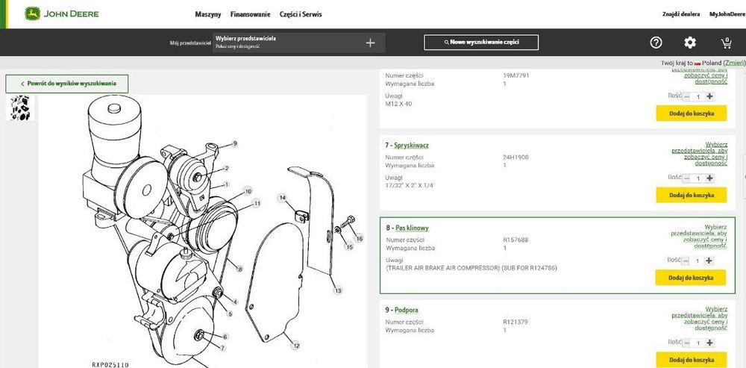Choose representative link for Podpora price
The width and height of the screenshot is (746, 368).
point(700,319)
